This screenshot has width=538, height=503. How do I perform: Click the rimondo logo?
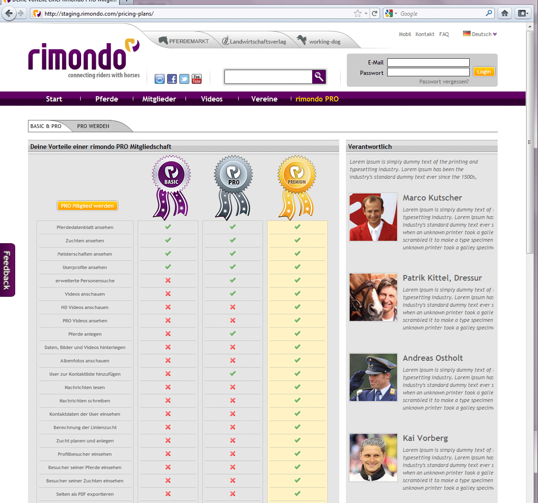click(x=84, y=58)
